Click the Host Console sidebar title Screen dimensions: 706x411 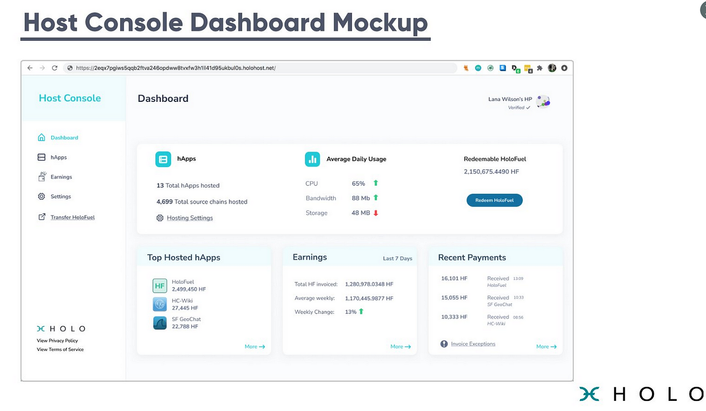70,98
